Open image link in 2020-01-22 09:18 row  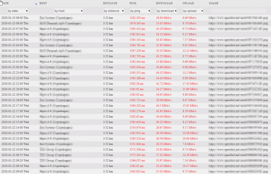click(x=238, y=166)
